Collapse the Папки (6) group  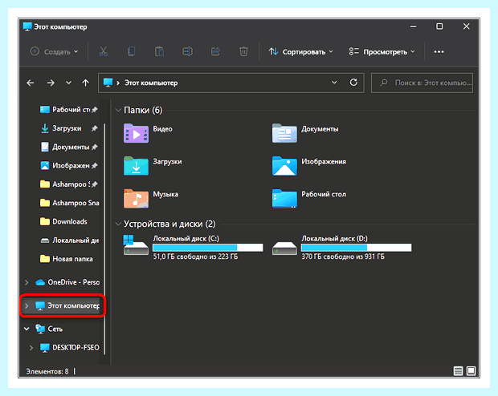[x=118, y=110]
